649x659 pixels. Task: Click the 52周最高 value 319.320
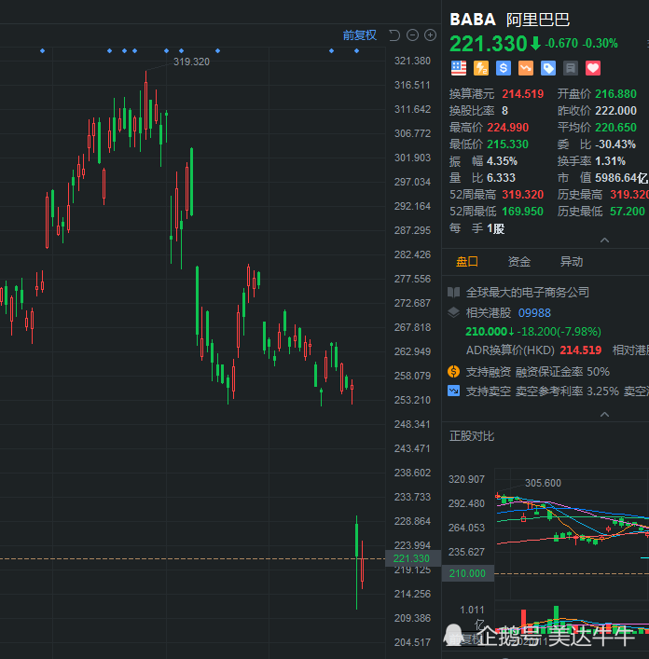point(522,195)
